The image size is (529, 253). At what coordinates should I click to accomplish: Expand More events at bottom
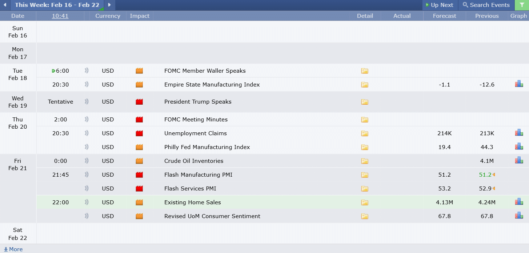pos(13,249)
